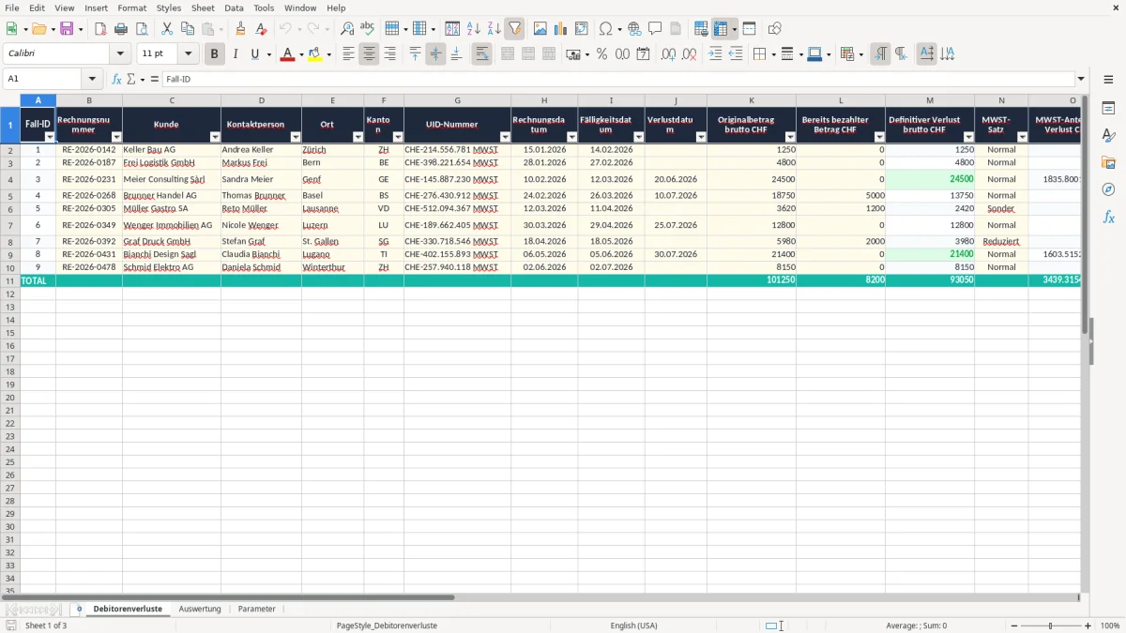Toggle Freeze Rows and Columns
This screenshot has height=633, width=1126.
click(x=721, y=29)
